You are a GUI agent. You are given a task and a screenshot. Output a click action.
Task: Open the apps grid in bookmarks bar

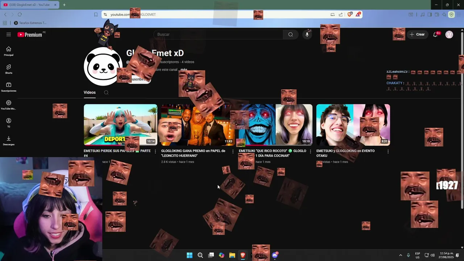point(5,23)
